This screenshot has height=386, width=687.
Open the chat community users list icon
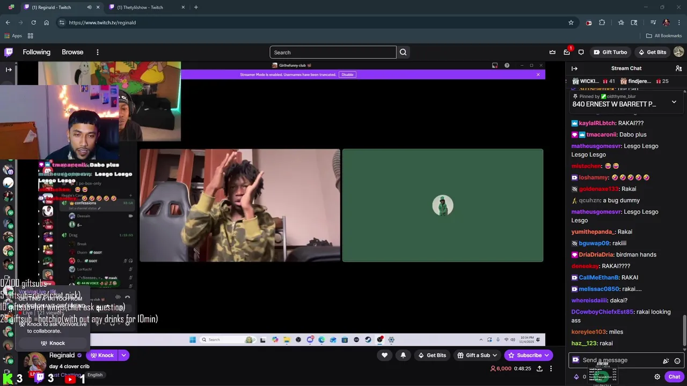point(678,68)
